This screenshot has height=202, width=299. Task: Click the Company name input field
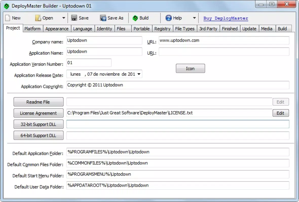click(x=104, y=40)
